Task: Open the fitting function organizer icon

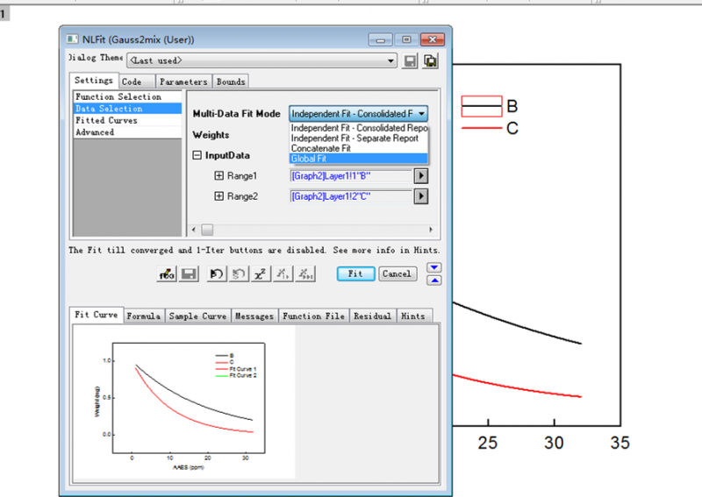Action: click(167, 273)
